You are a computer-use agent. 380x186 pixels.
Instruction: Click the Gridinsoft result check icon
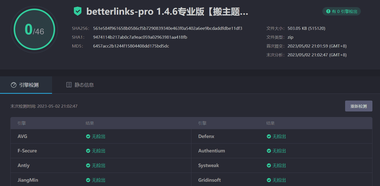[x=269, y=180]
